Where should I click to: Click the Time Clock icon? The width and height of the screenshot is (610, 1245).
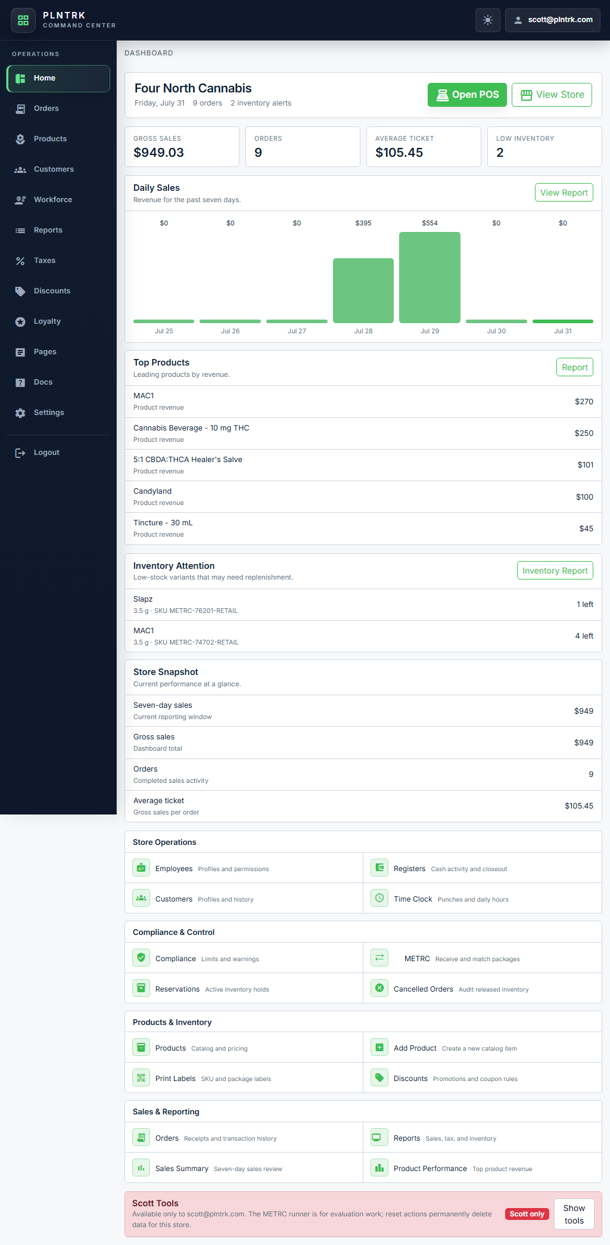379,899
